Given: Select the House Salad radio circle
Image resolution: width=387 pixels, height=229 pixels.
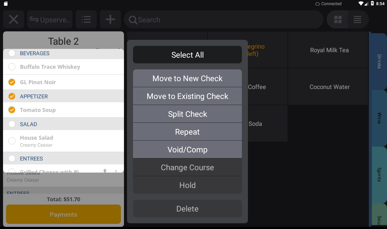Looking at the screenshot, I should point(12,141).
